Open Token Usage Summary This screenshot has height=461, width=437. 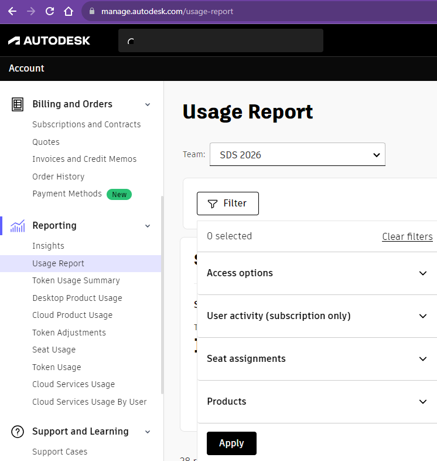(x=76, y=280)
